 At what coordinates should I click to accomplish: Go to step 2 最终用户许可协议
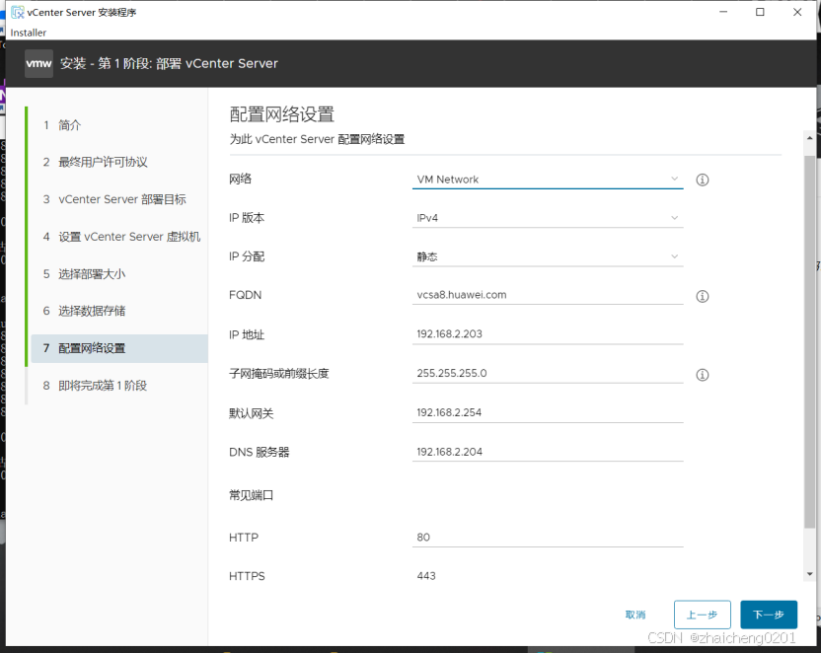point(118,162)
